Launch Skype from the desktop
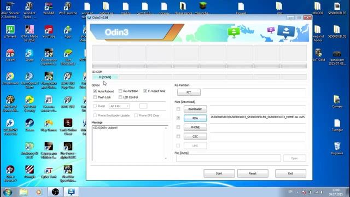 tap(29, 55)
